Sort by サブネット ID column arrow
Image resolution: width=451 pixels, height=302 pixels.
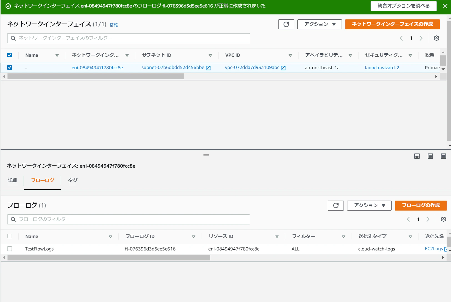(210, 55)
